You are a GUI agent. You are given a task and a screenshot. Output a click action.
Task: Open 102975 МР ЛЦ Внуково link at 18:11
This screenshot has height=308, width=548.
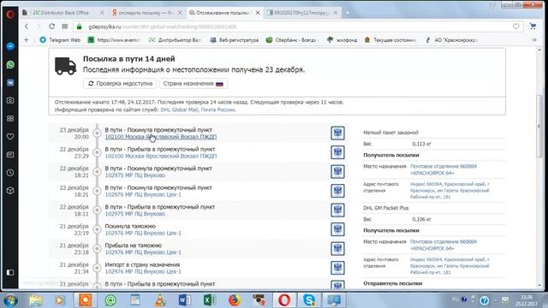click(135, 214)
